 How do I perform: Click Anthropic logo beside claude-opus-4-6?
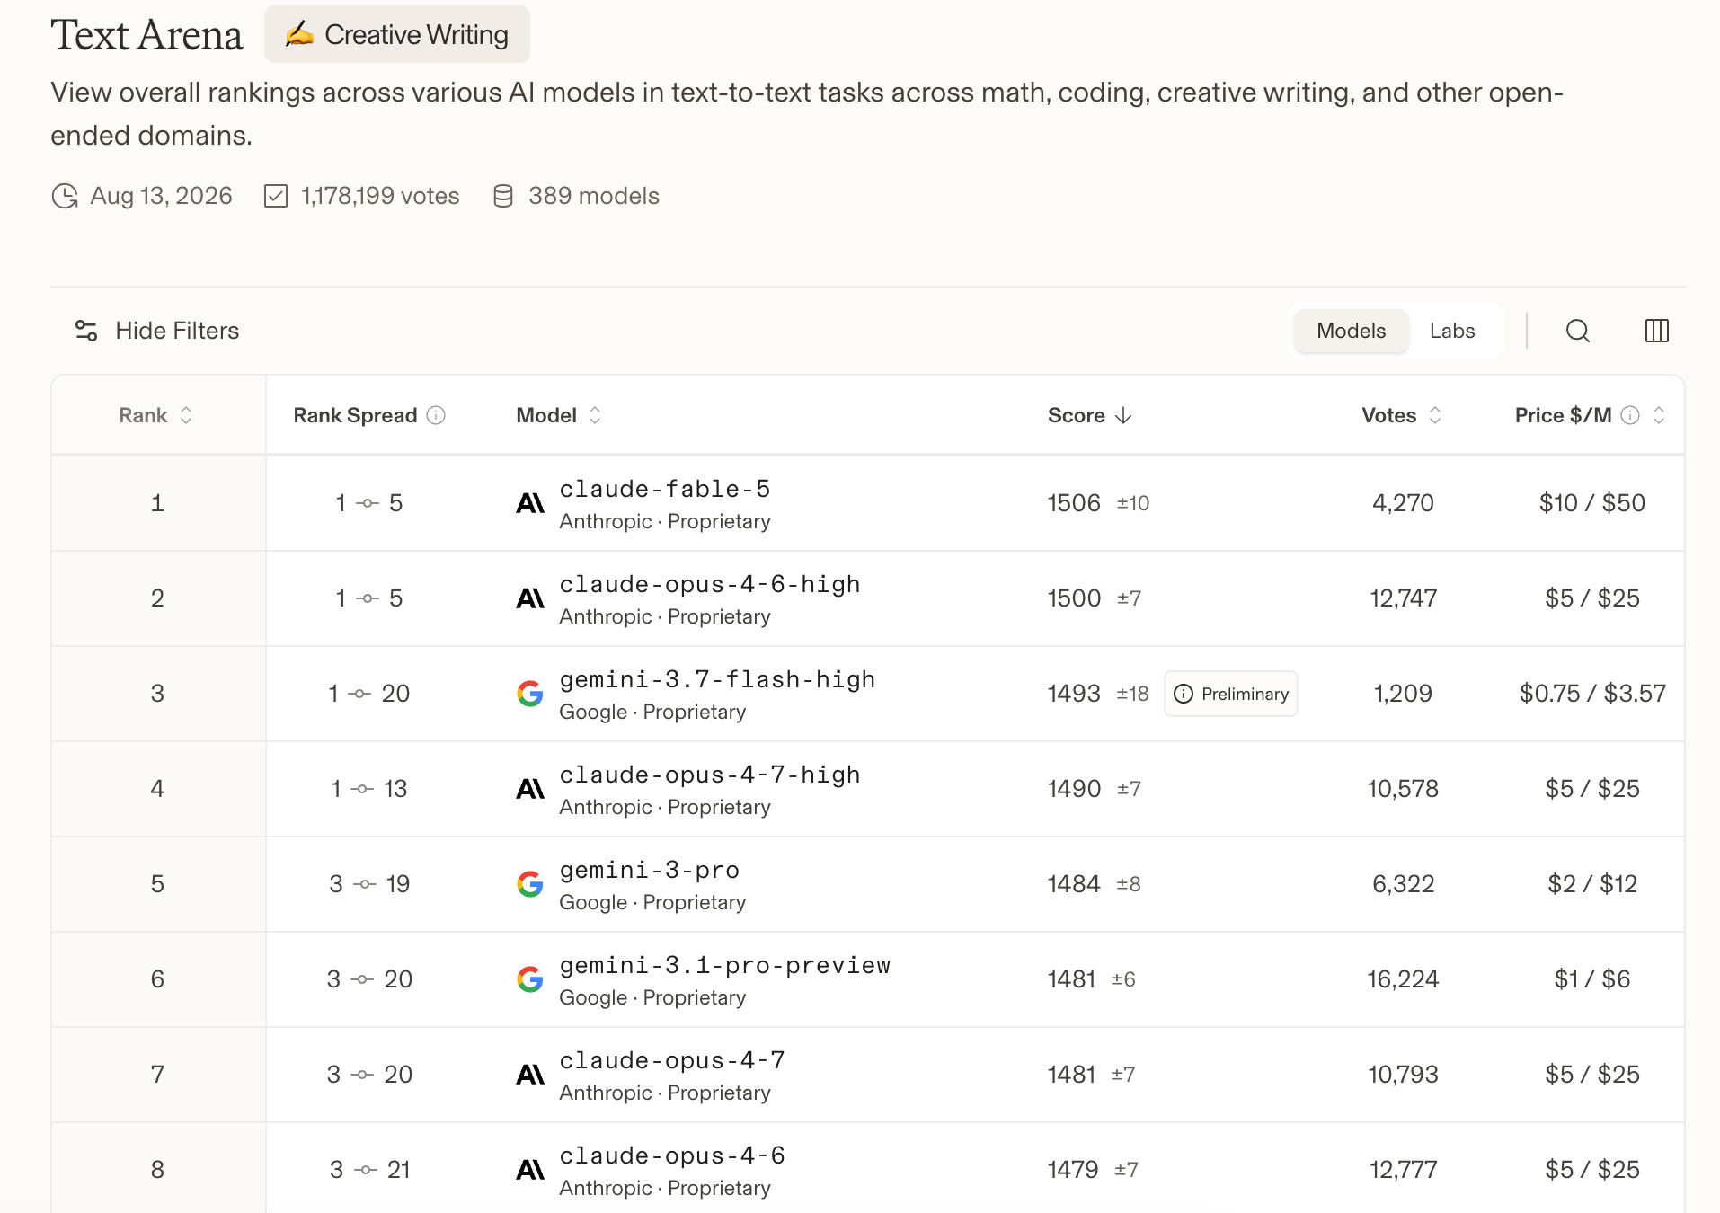tap(530, 1170)
